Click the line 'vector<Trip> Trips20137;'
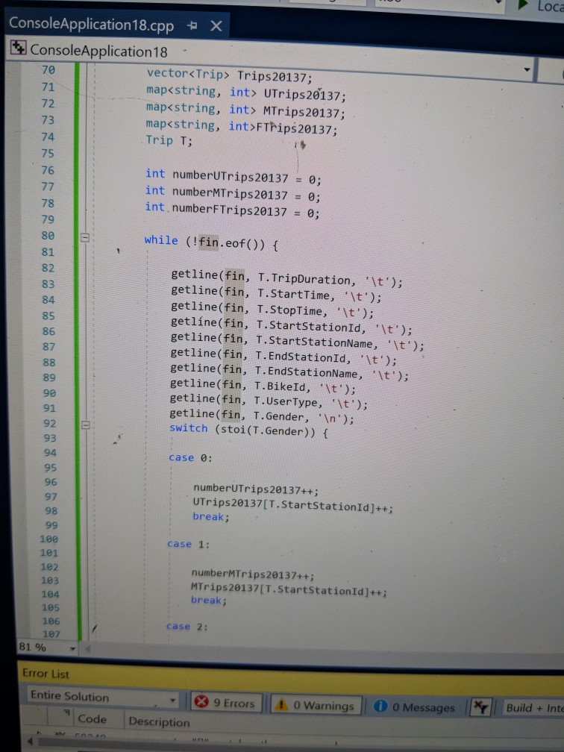The image size is (564, 752). (x=229, y=75)
